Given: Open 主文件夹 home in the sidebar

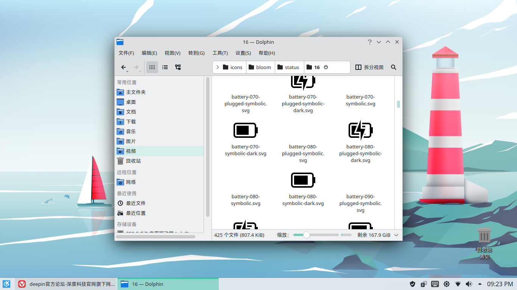Looking at the screenshot, I should (x=159, y=92).
